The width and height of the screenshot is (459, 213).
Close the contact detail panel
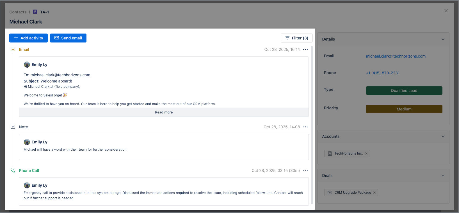click(446, 11)
